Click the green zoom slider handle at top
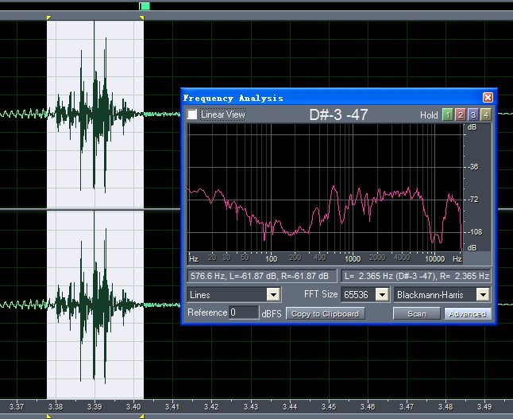513x419 pixels. click(x=144, y=6)
